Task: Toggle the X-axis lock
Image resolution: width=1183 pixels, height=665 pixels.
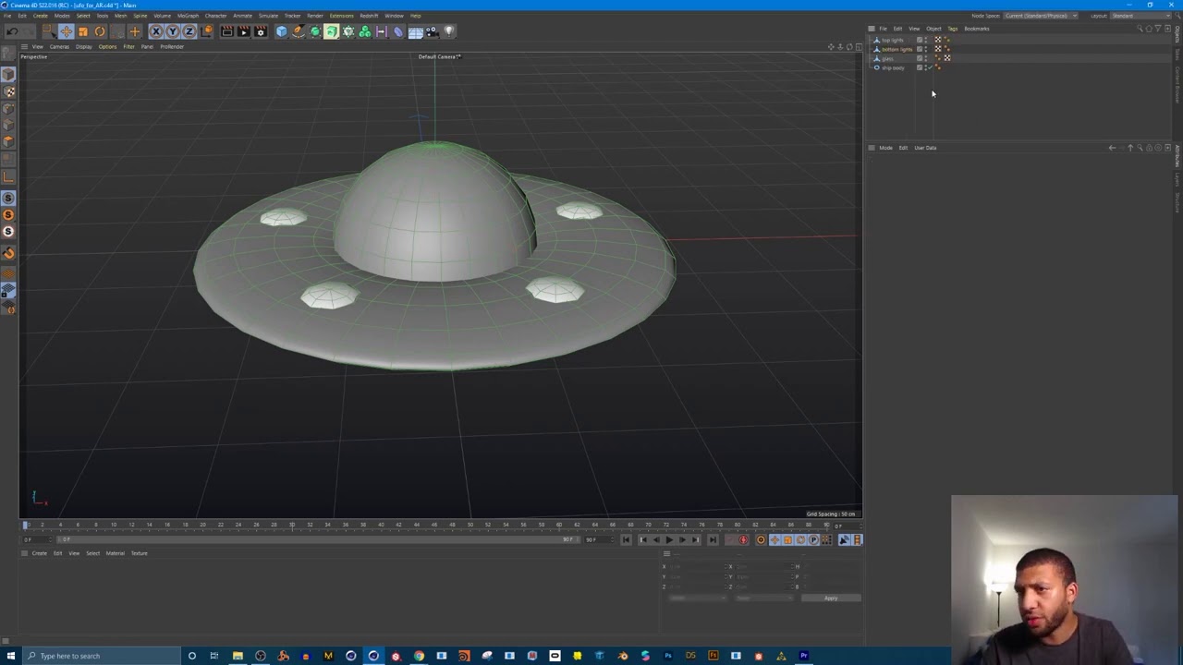Action: point(155,31)
